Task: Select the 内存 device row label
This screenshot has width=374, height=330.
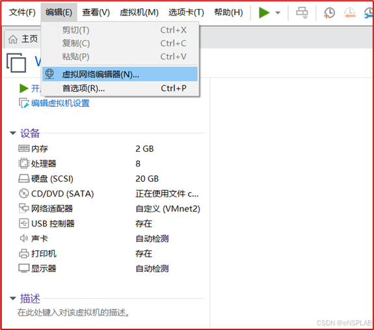Action: click(40, 149)
